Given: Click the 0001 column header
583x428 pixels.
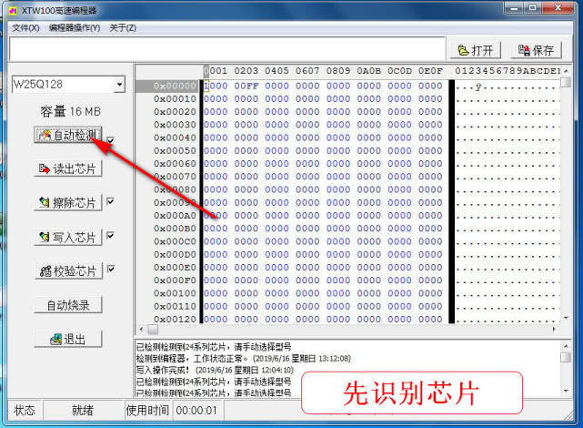Looking at the screenshot, I should pos(216,71).
